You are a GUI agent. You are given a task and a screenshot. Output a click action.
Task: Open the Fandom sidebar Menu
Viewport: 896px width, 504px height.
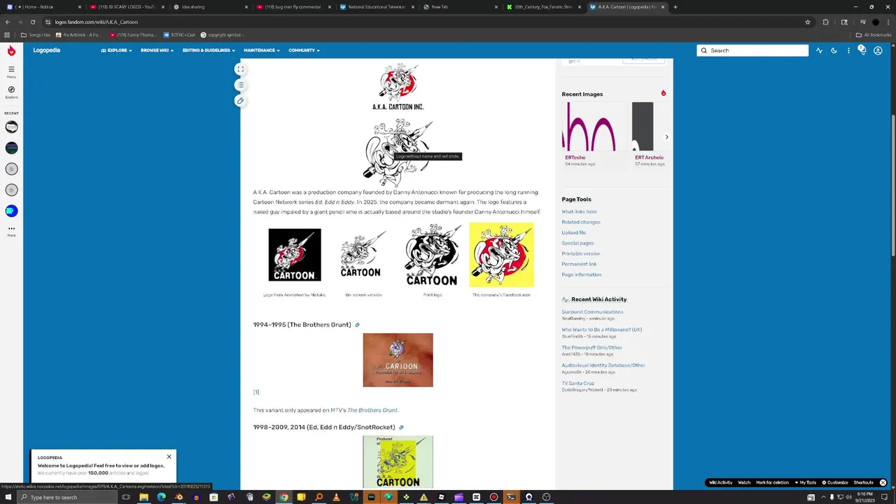(11, 71)
